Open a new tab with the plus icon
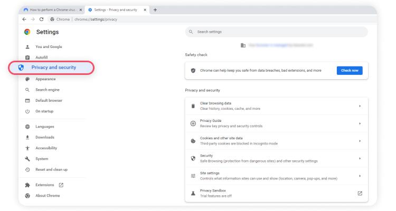 (x=155, y=10)
